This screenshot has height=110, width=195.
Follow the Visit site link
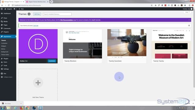click(x=36, y=26)
